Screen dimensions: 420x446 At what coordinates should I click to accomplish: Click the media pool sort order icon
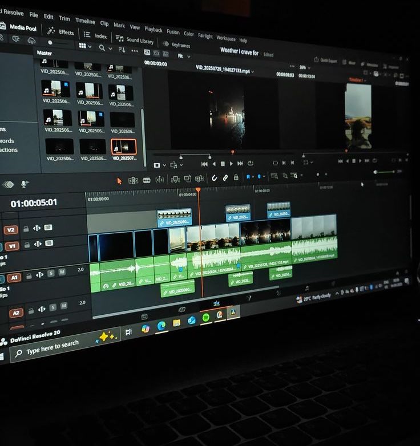click(122, 50)
